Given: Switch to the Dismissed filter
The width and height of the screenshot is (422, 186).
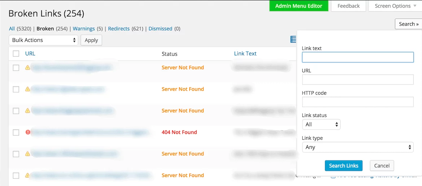Looking at the screenshot, I should tap(160, 29).
